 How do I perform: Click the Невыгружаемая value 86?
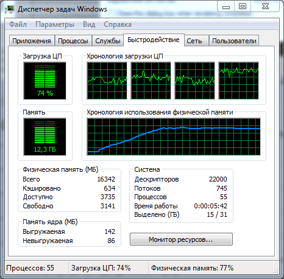111,241
